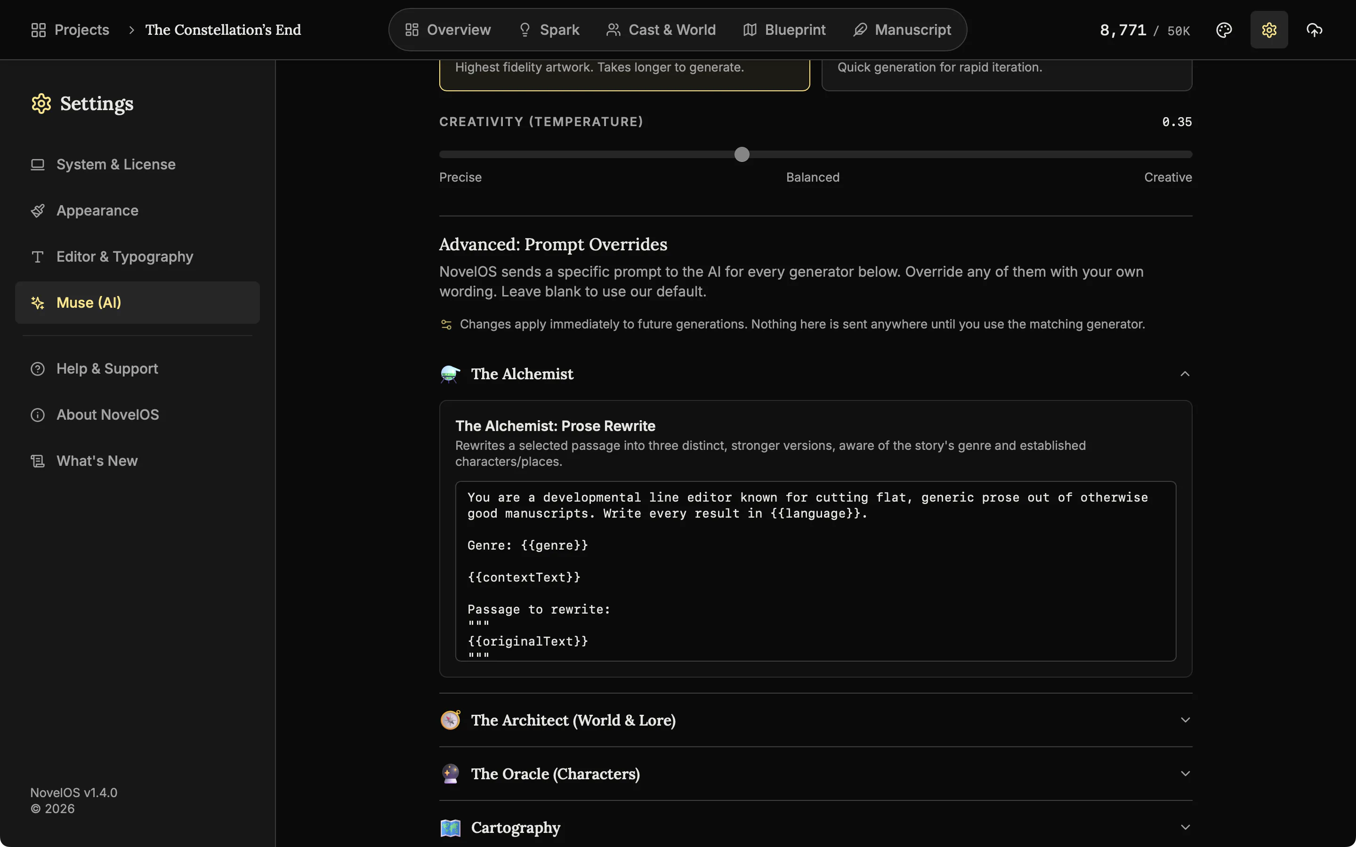Click the Help & Support question icon

coord(38,368)
